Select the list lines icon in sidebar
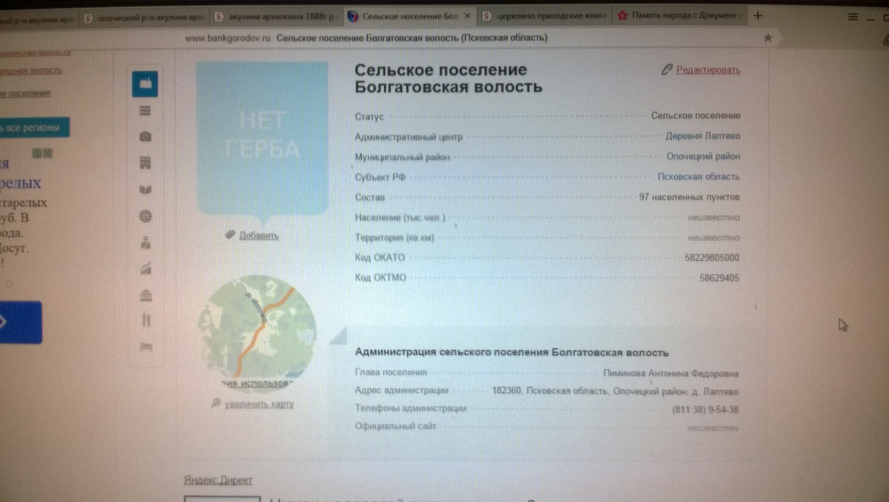The width and height of the screenshot is (889, 502). point(145,111)
